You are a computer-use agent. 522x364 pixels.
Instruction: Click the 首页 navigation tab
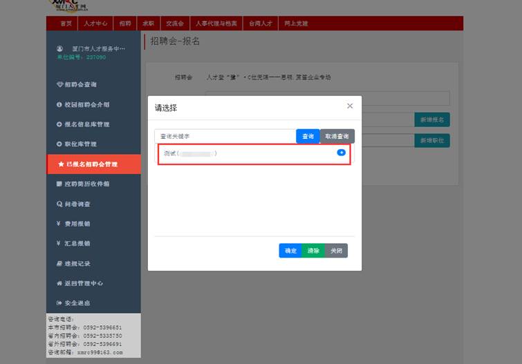66,23
